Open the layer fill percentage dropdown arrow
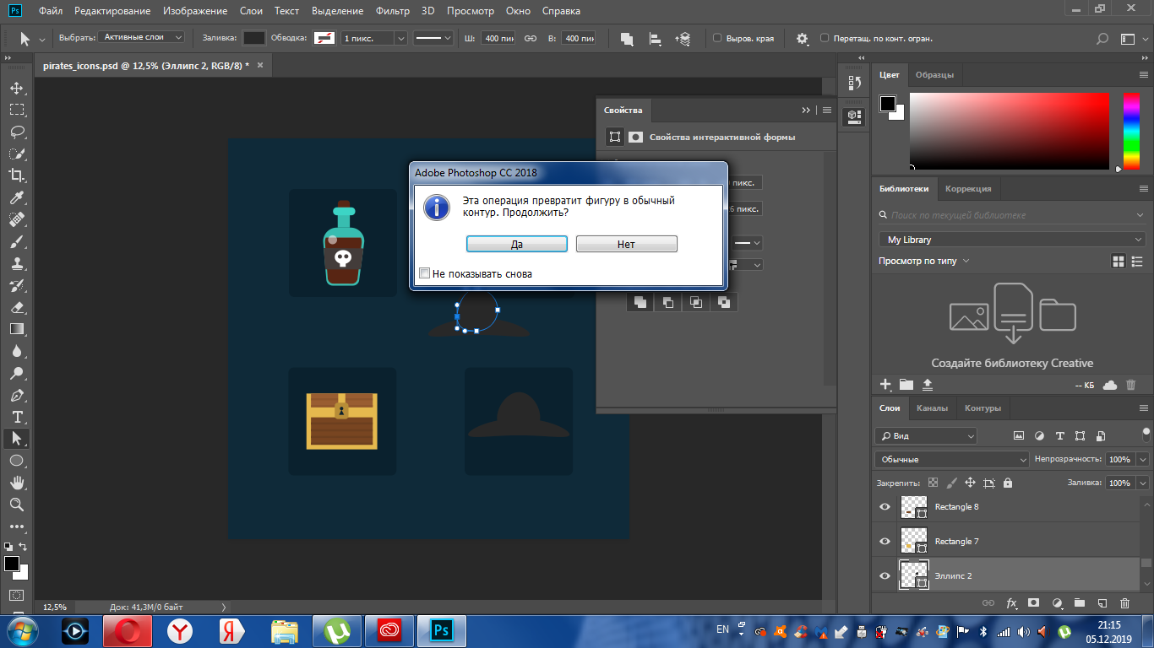Screen dimensions: 1154x648 point(1143,483)
